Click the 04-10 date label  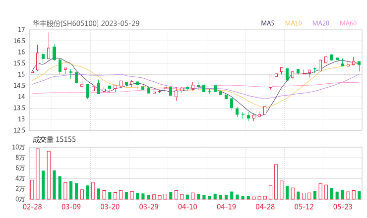coord(187,207)
